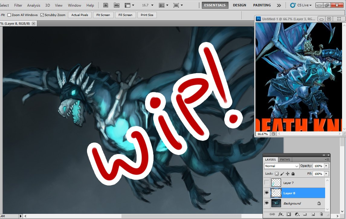The width and height of the screenshot is (346, 219).
Task: Hide Layer 8 using its eye icon
Action: (267, 193)
